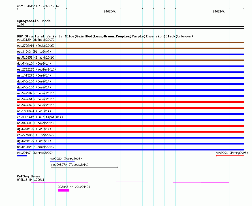Click the blue gain bar under esv34503
The width and height of the screenshot is (252, 206).
(130, 54)
